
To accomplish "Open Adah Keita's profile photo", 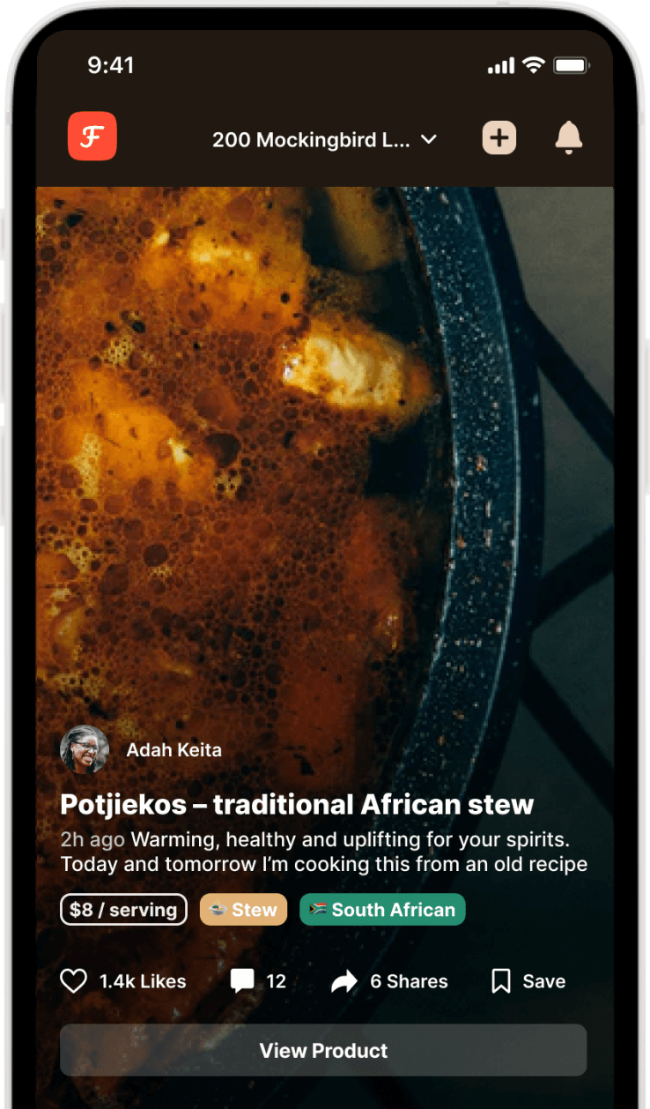I will [85, 750].
